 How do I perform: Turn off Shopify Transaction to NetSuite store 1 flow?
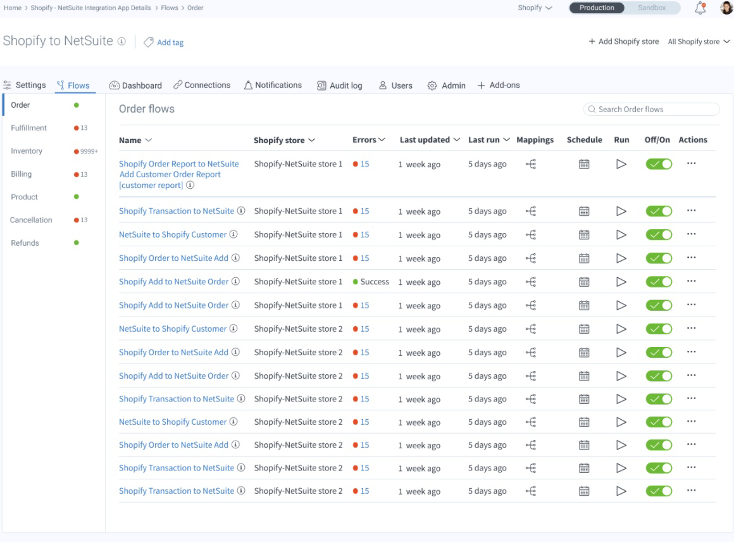(659, 211)
